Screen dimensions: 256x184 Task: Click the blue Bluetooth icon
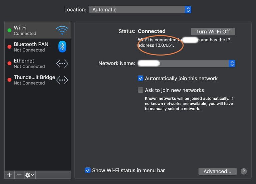(62, 47)
